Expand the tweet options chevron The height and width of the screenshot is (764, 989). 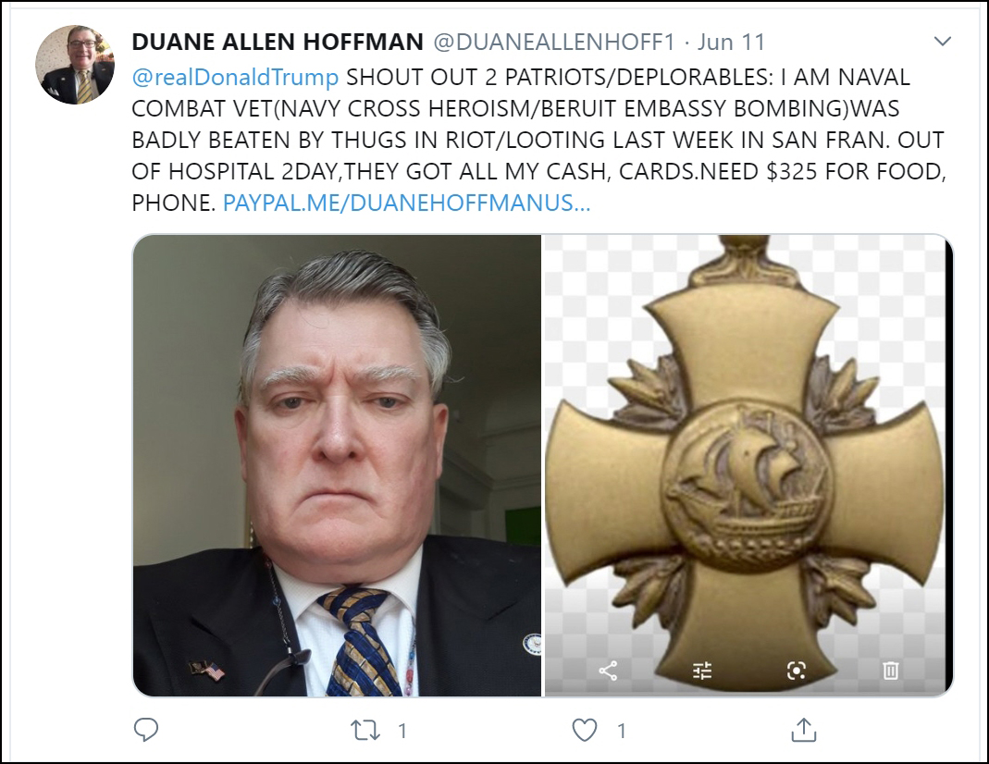(x=943, y=42)
